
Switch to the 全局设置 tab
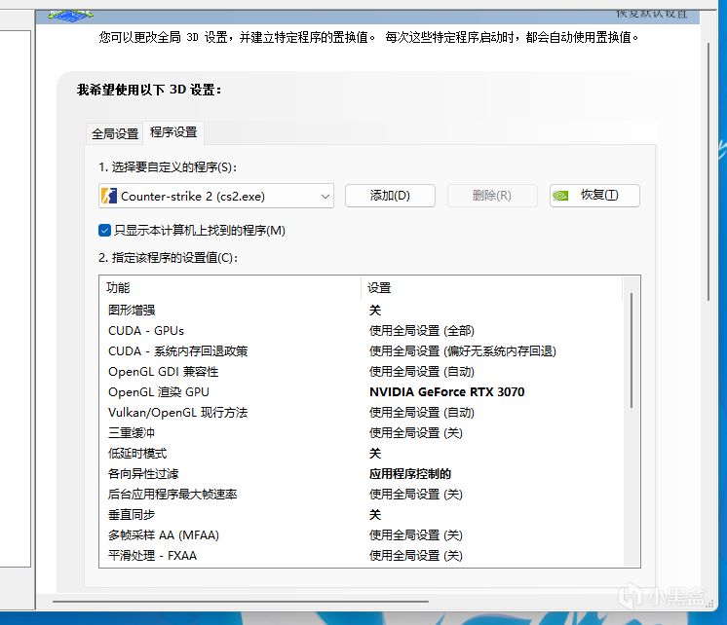coord(115,134)
